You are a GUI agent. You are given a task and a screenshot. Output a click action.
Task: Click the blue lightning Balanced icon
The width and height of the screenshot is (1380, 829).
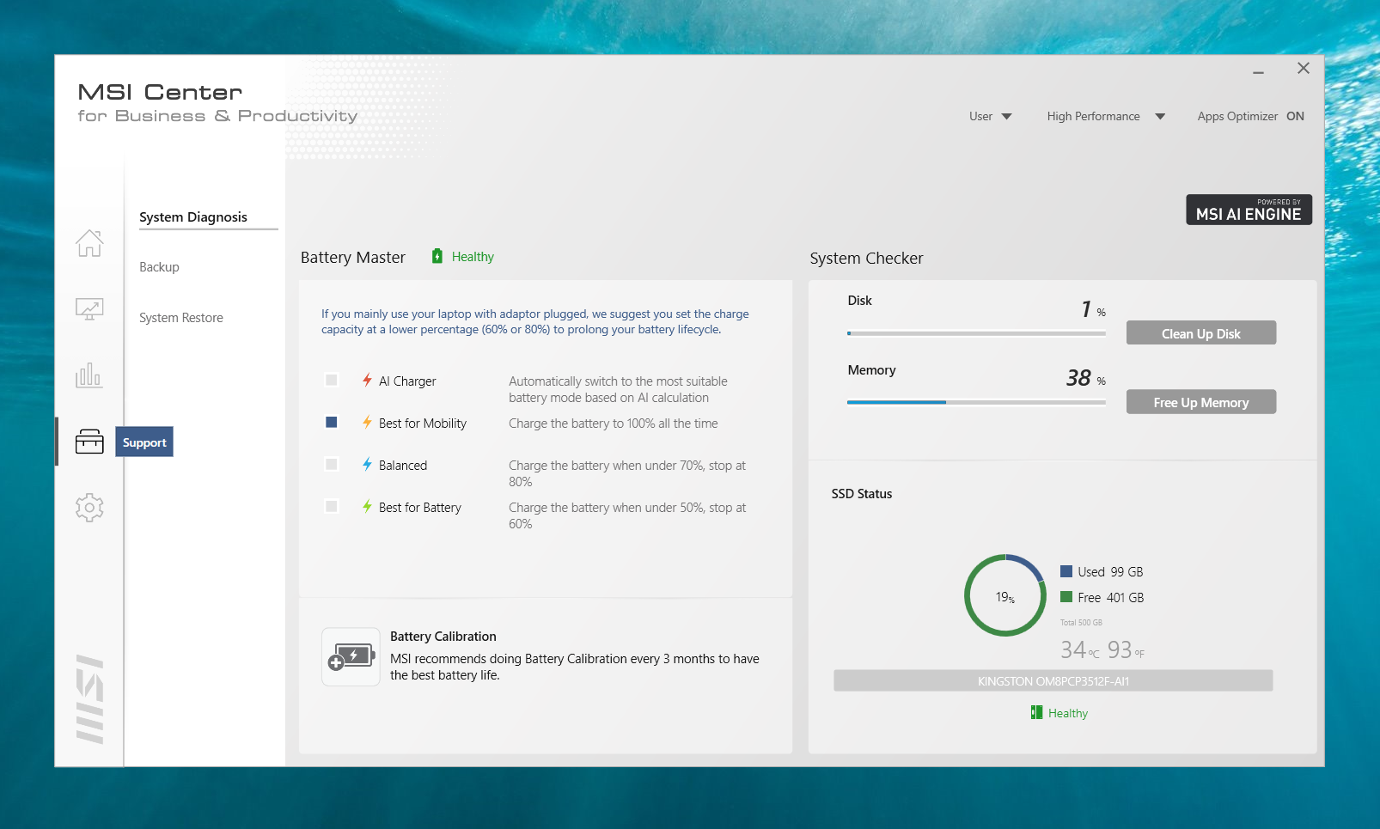tap(367, 464)
